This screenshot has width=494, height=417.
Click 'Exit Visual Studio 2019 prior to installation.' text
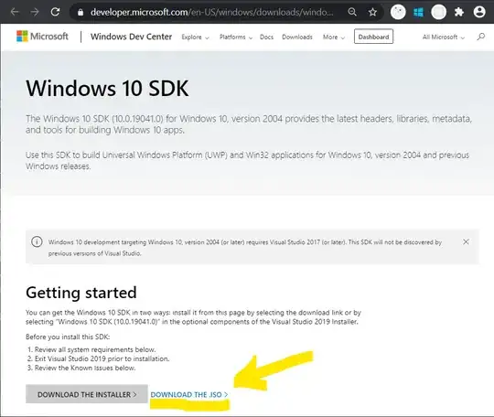click(102, 358)
